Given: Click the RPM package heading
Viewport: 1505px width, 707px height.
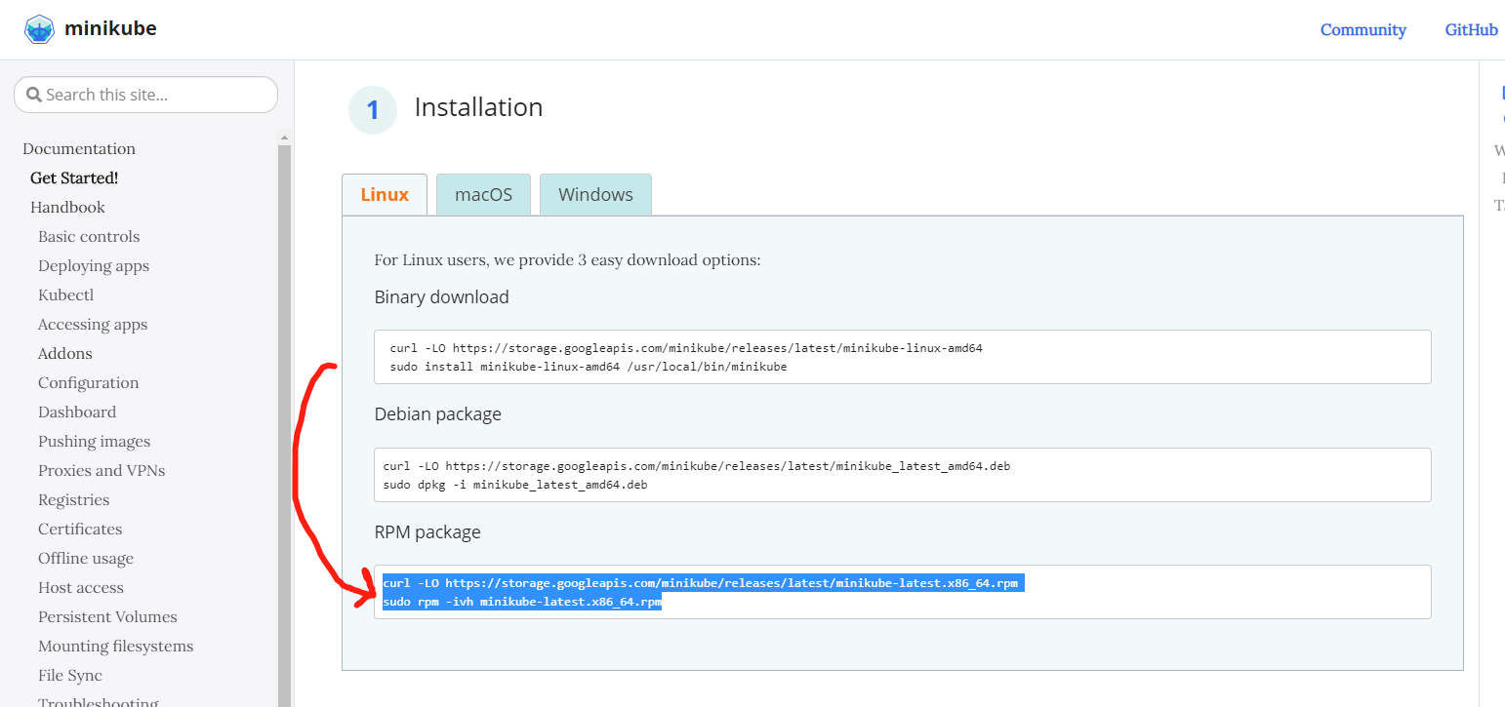Looking at the screenshot, I should (x=427, y=531).
